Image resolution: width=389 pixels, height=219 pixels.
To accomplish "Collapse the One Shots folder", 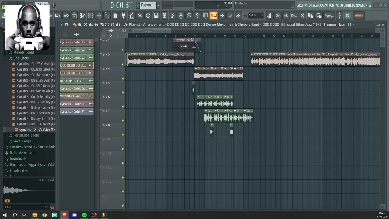I will point(21,58).
